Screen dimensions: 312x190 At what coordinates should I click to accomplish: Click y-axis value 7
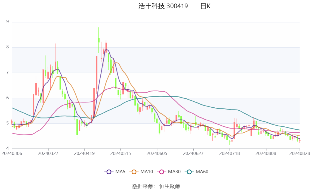(x=8, y=73)
